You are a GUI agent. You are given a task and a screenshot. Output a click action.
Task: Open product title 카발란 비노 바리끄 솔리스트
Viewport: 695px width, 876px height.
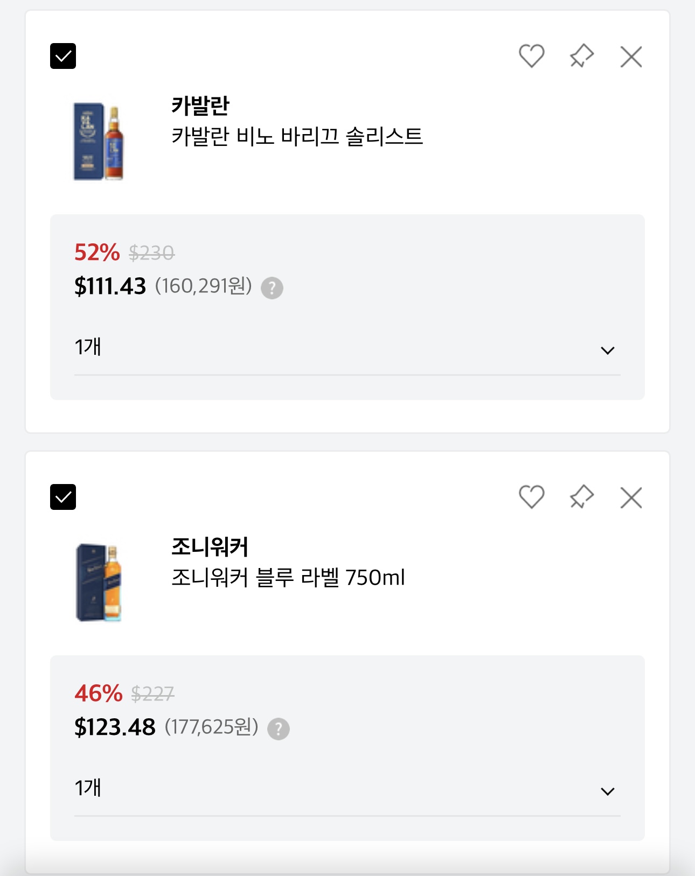pyautogui.click(x=297, y=136)
